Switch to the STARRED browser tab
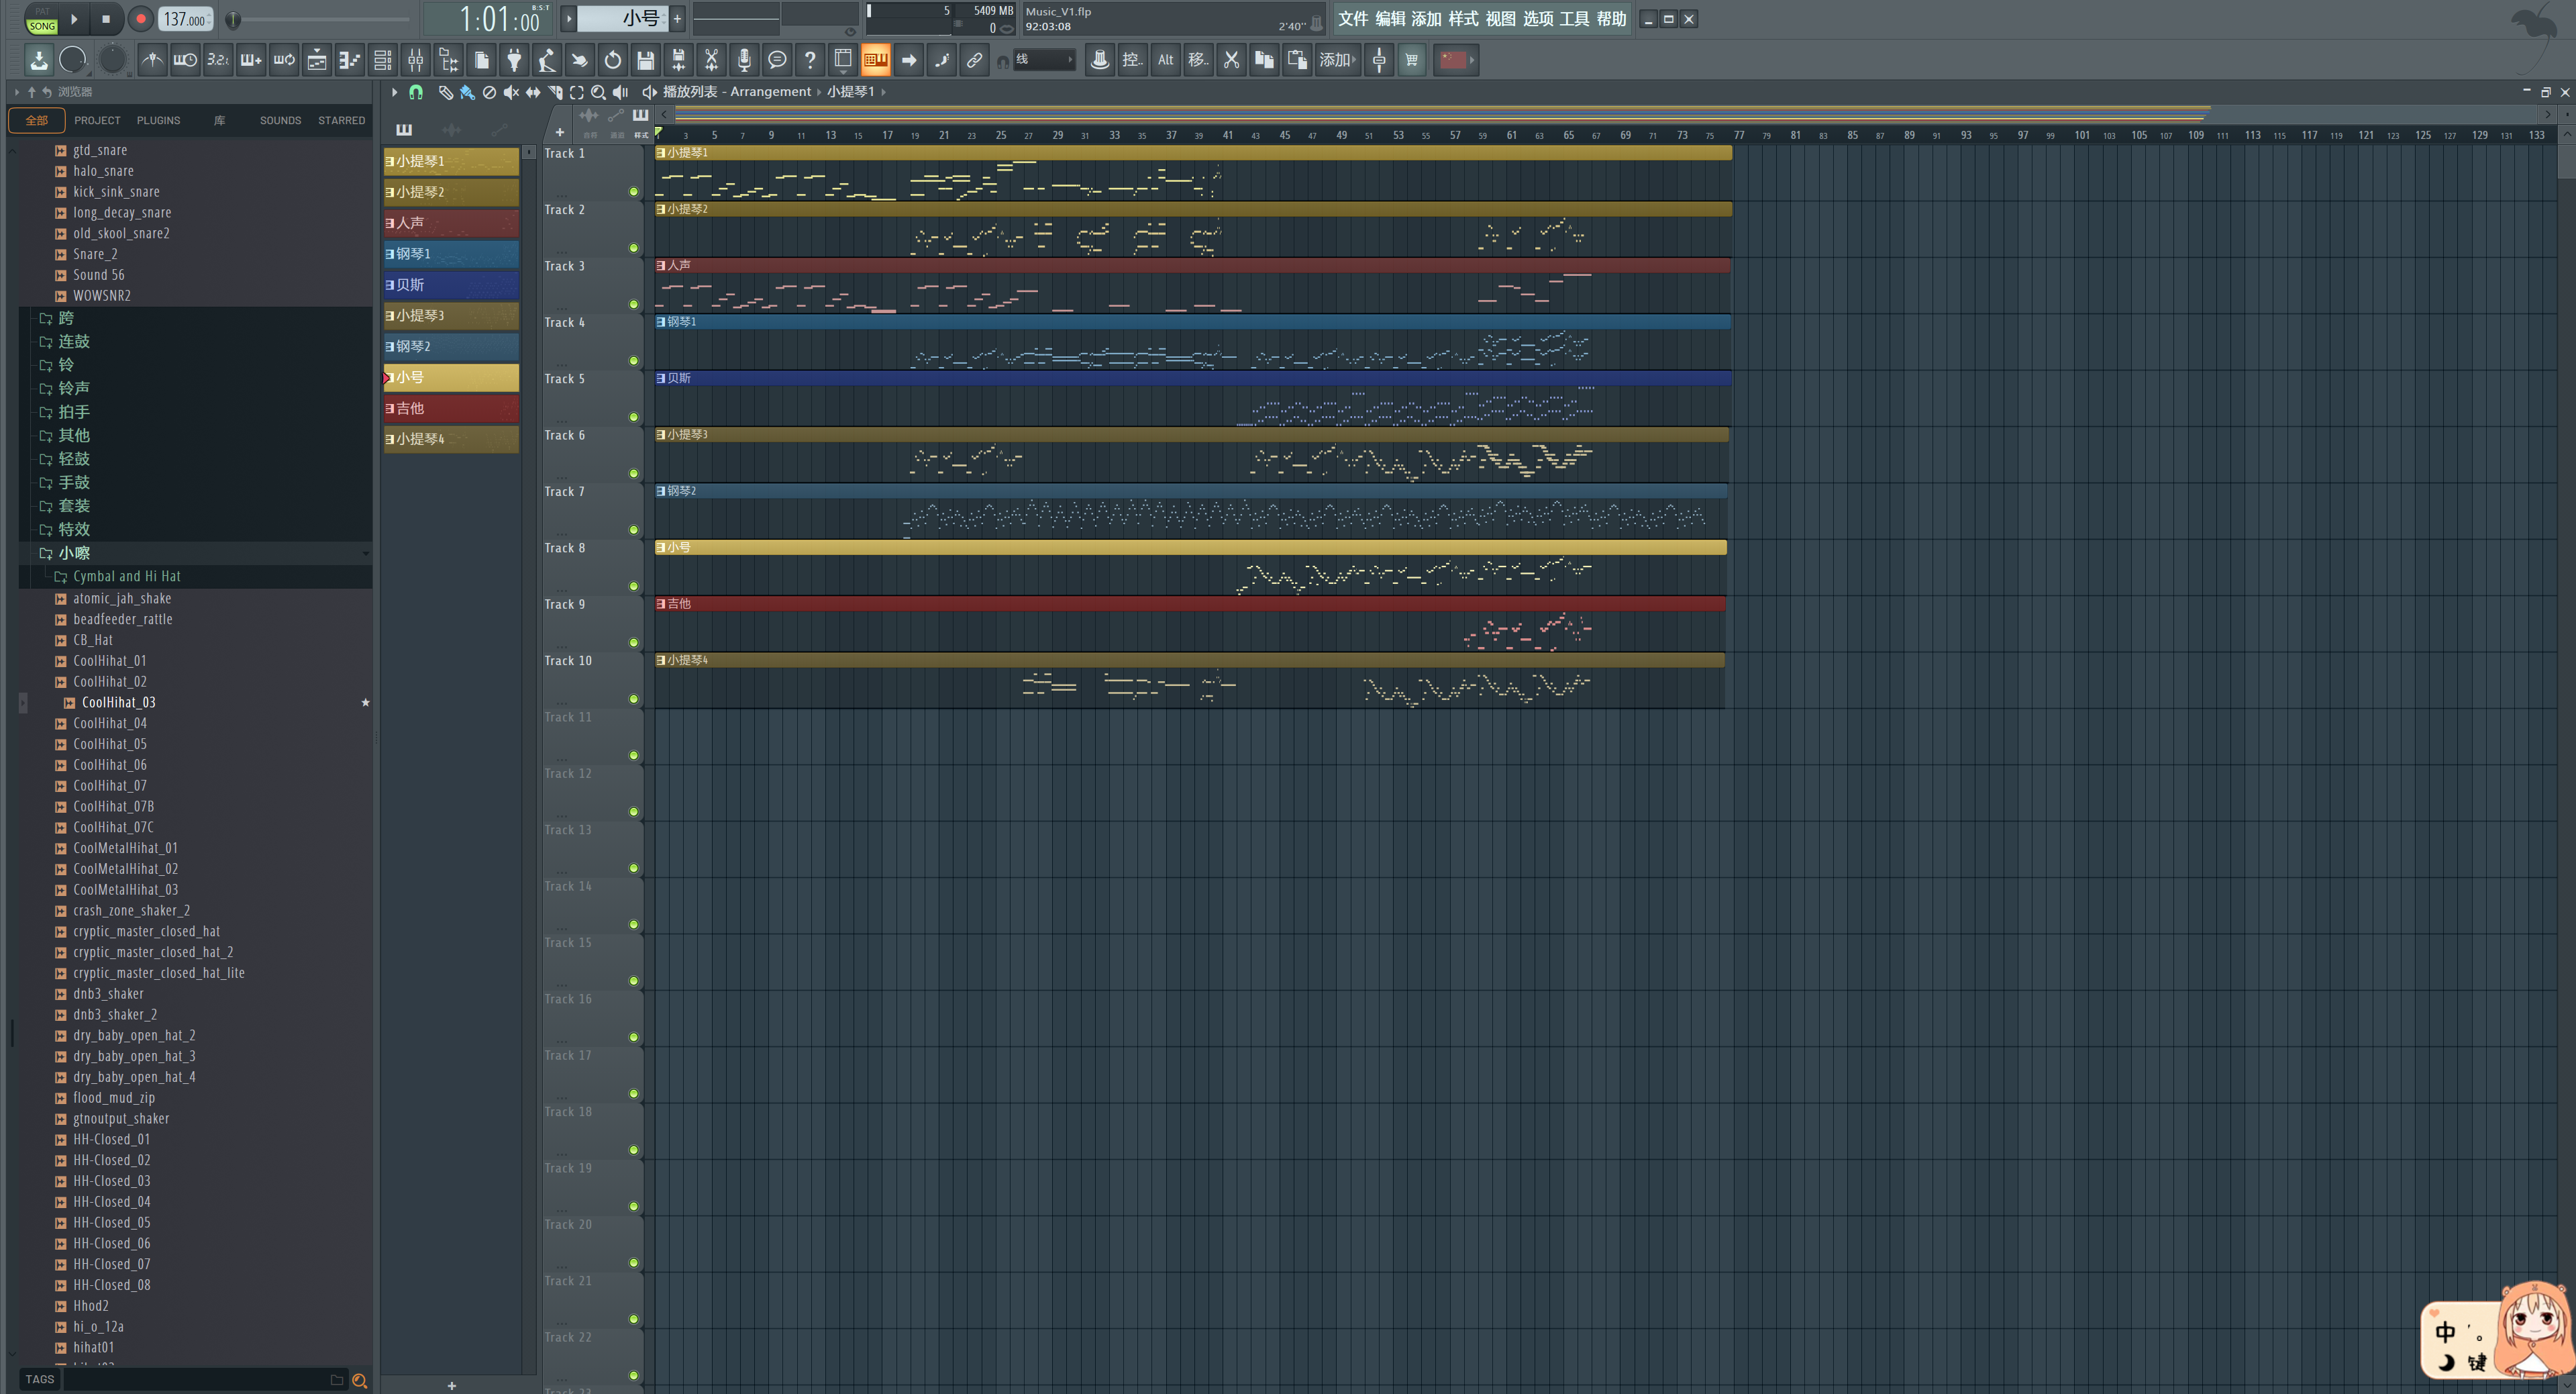Screen dimensions: 2576x1394 click(342, 120)
